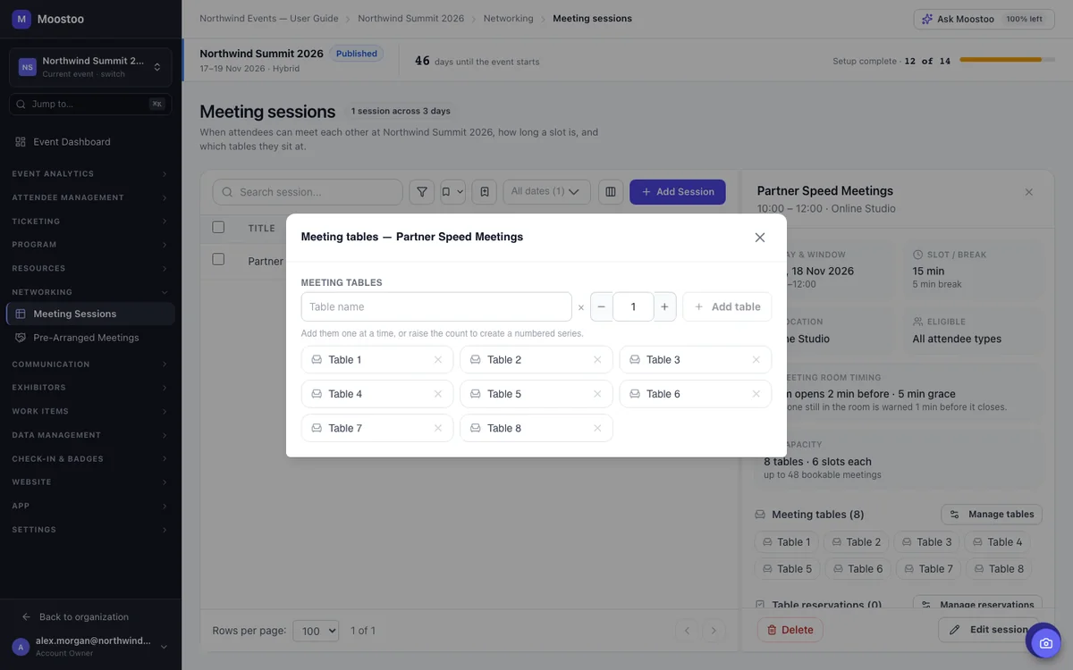Remove Table 7 with its X icon
This screenshot has height=670, width=1073.
(438, 428)
